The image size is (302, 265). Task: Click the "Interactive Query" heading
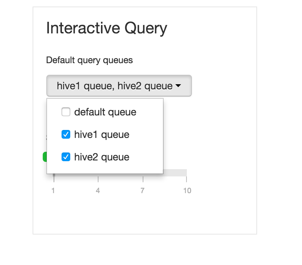(x=106, y=28)
